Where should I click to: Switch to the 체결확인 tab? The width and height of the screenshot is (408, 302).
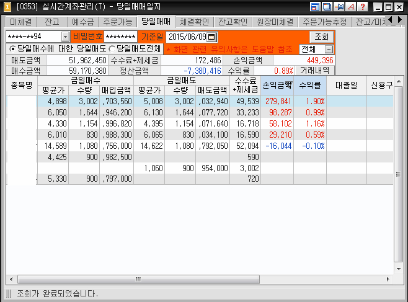click(193, 22)
